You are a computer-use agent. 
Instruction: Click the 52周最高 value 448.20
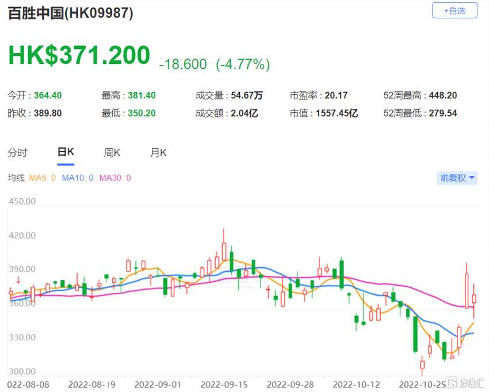click(443, 95)
